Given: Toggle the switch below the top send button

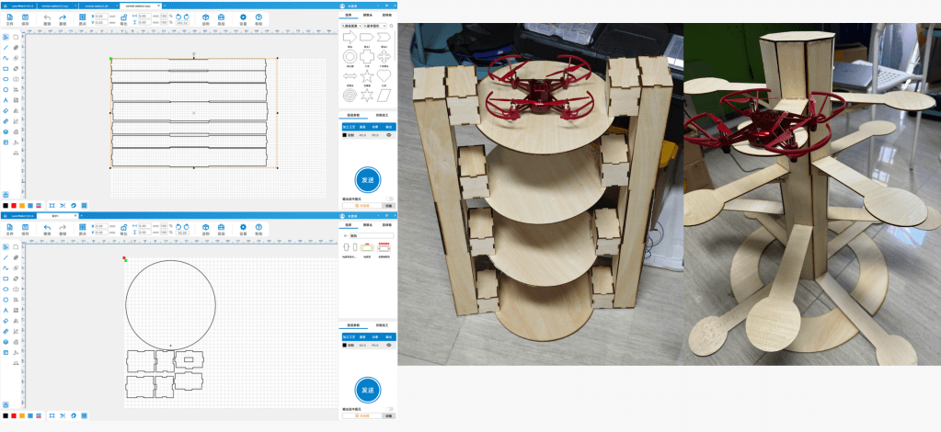Looking at the screenshot, I should pos(389,198).
